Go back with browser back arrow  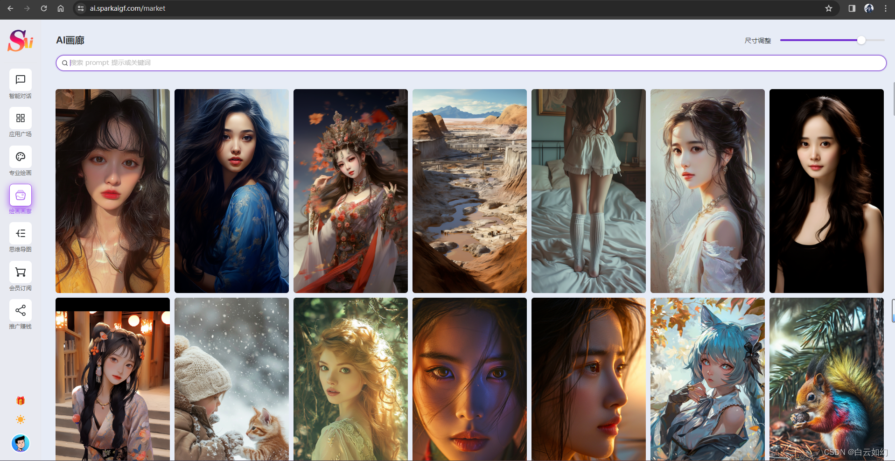pyautogui.click(x=10, y=8)
